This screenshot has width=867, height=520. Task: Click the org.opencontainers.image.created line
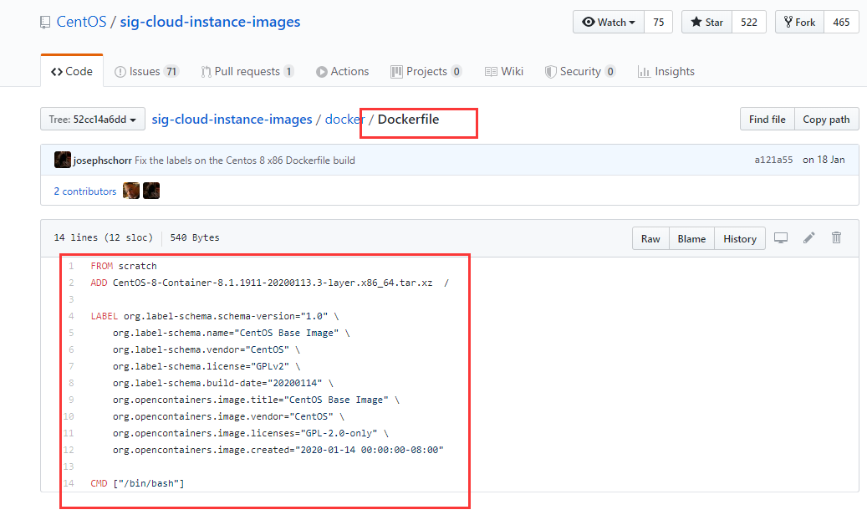[x=278, y=450]
